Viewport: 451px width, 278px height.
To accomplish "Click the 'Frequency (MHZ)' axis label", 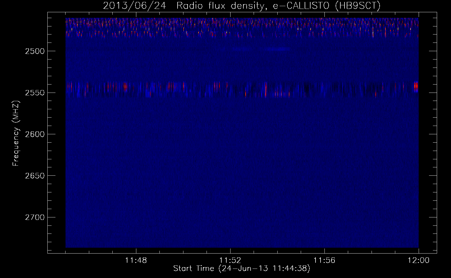I will 16,133.
